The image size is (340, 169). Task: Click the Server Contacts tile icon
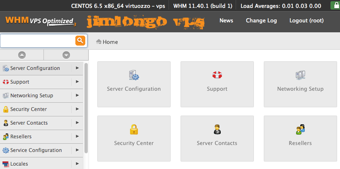tap(217, 129)
